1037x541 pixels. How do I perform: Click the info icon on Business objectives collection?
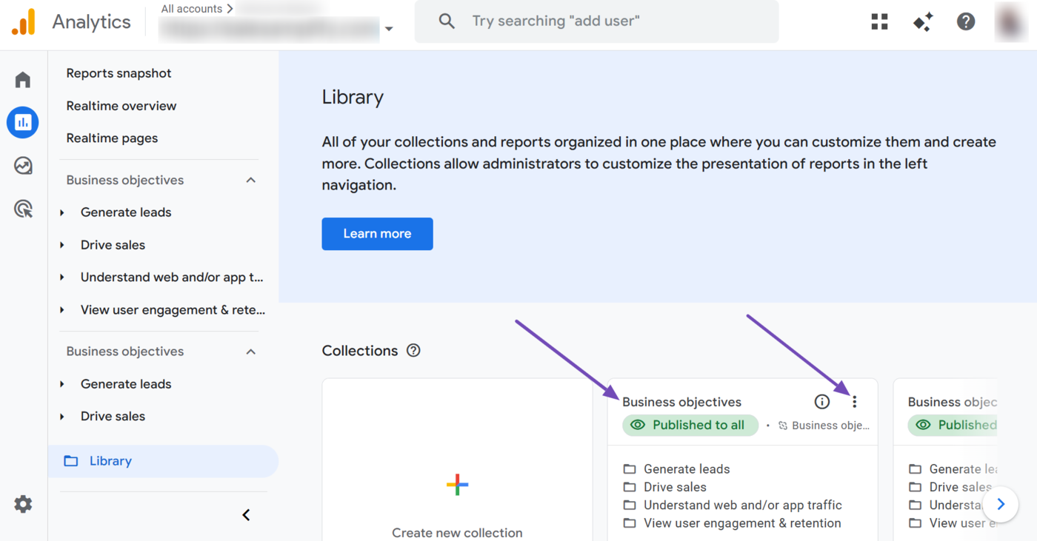click(x=821, y=401)
